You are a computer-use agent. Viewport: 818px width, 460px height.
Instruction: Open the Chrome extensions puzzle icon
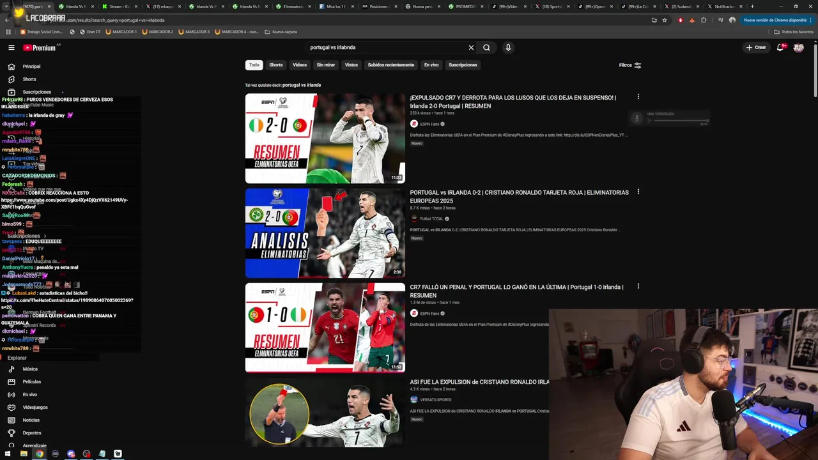704,20
